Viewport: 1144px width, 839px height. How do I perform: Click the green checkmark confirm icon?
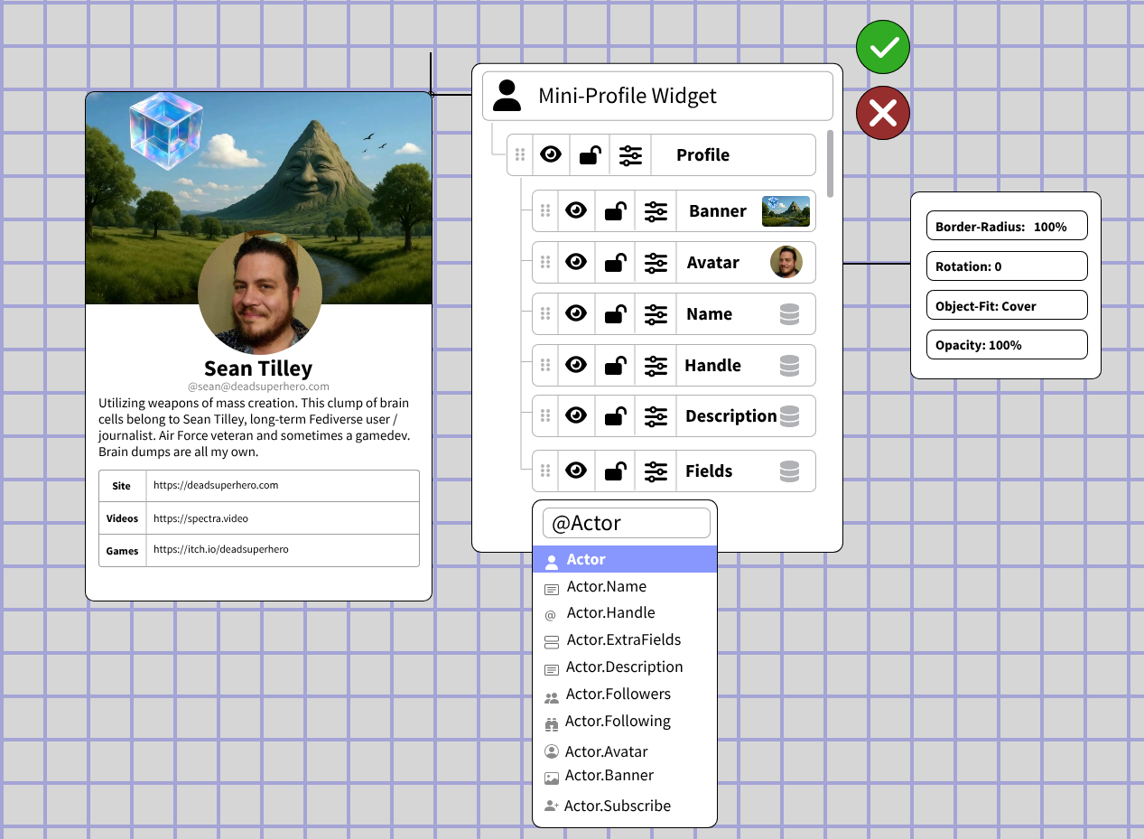tap(882, 47)
